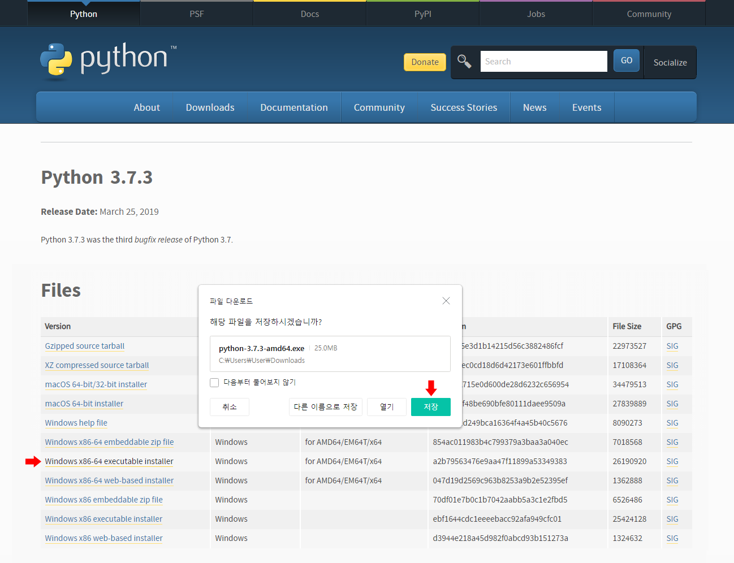Click the File Size column header
The image size is (734, 563).
(x=627, y=326)
